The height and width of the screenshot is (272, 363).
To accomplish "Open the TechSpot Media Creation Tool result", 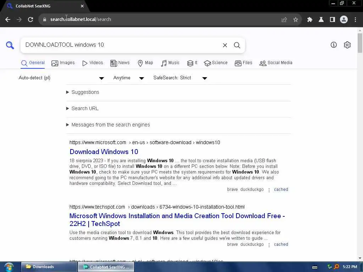I will (177, 220).
